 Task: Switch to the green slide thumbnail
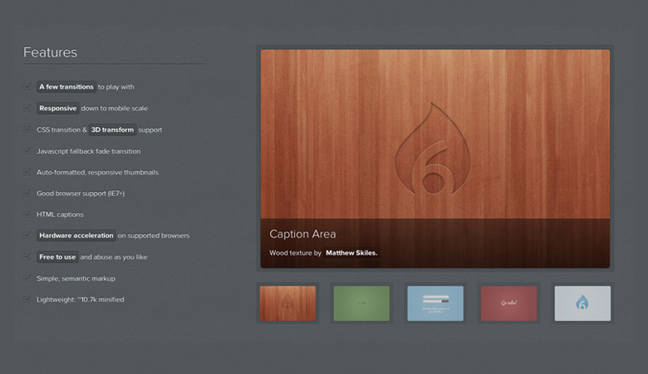[361, 303]
